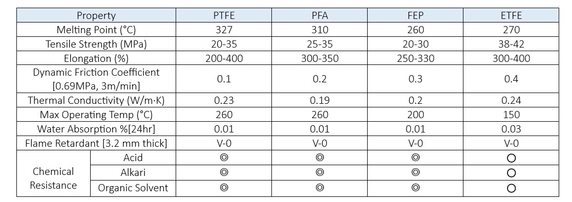
Task: Click ETFE water absorption value 0.03
Action: pos(511,129)
